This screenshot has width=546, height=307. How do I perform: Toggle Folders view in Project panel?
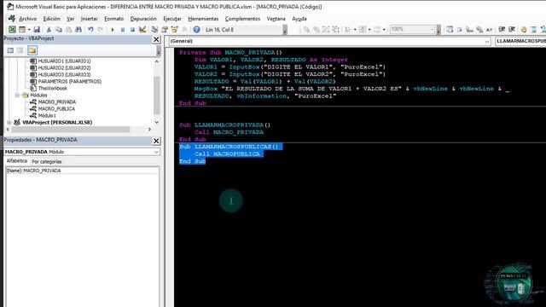click(32, 50)
